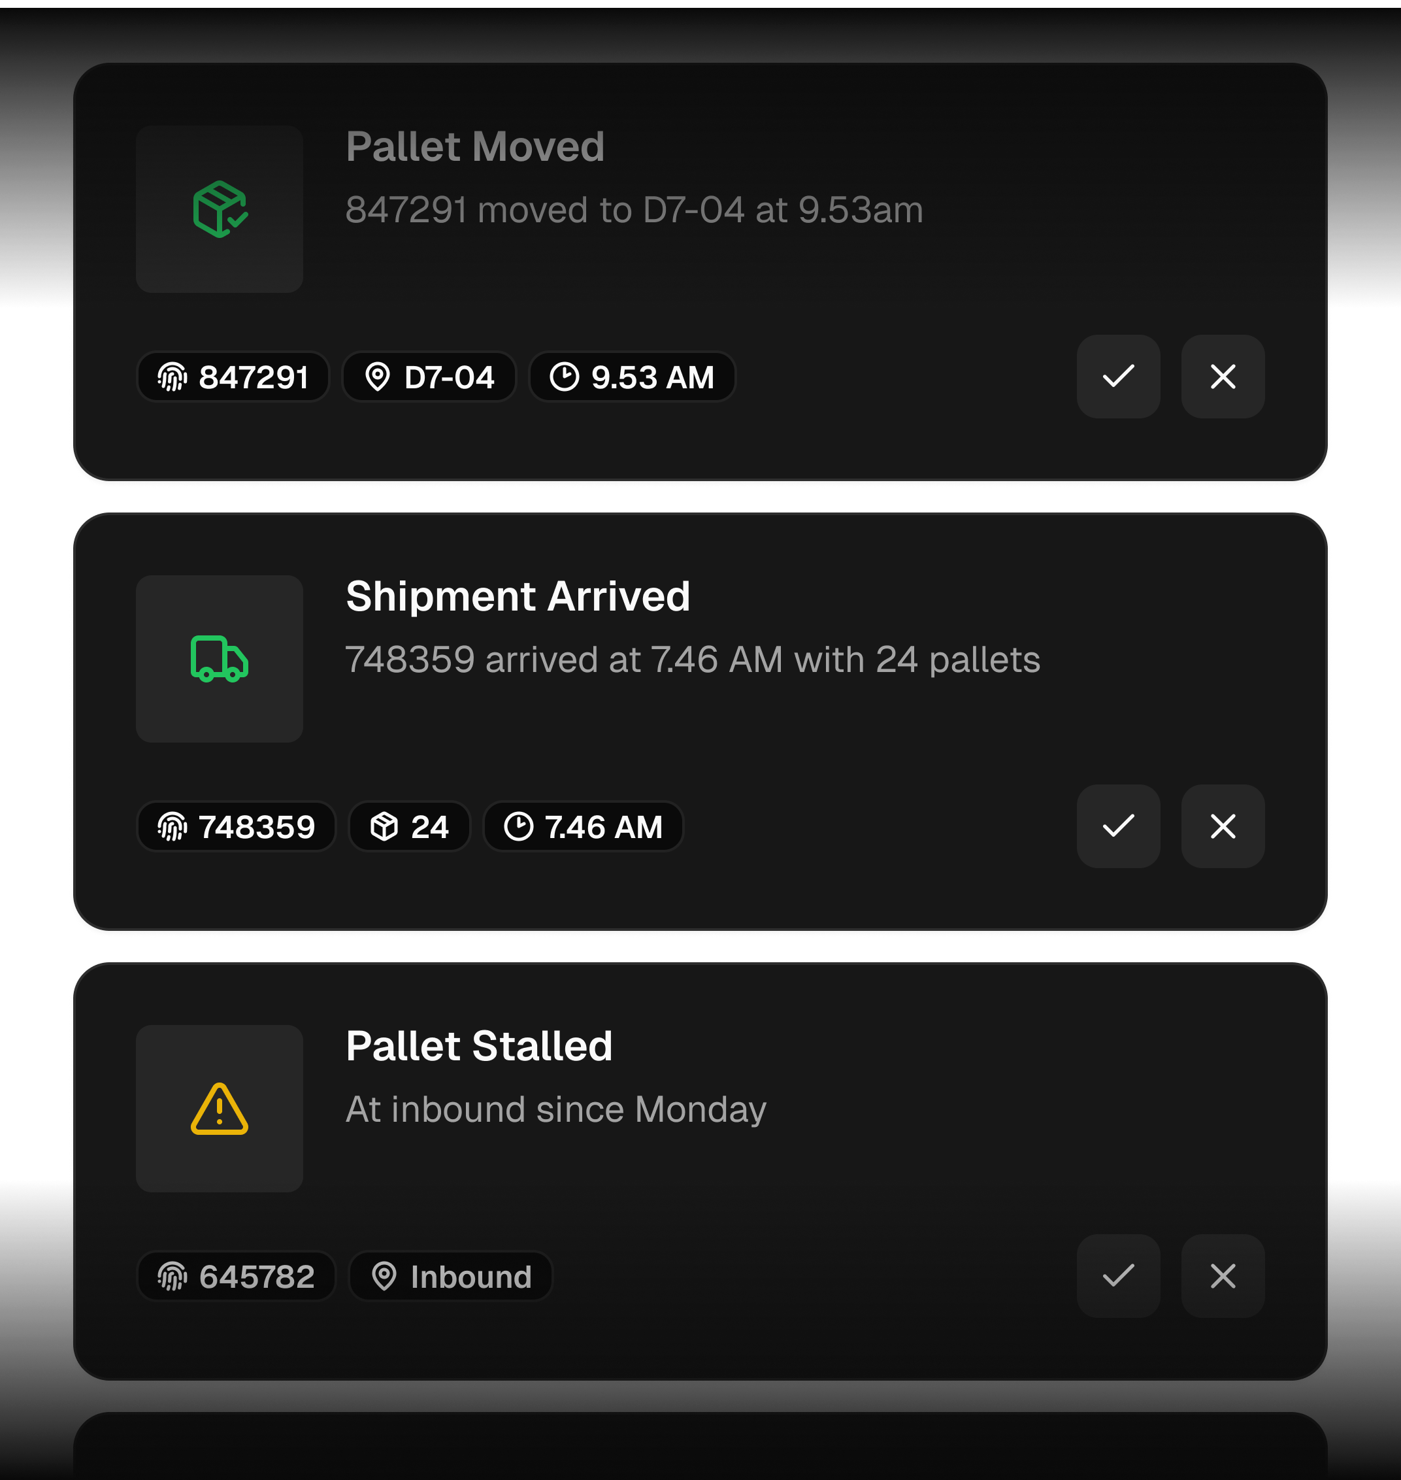Image resolution: width=1401 pixels, height=1480 pixels.
Task: Click the 748359 shipment ID tag
Action: point(236,827)
